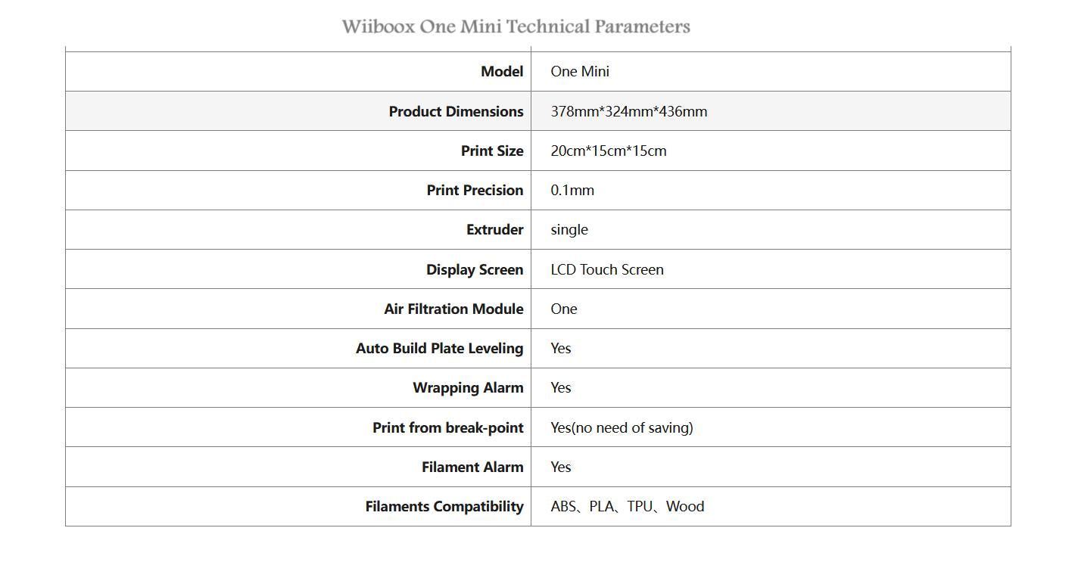Viewport: 1075px width, 587px height.
Task: Click the Wiiboox One Mini Technical Parameters heading
Action: (x=516, y=26)
